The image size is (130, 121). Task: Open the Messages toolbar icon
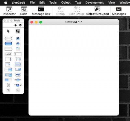coord(119,11)
